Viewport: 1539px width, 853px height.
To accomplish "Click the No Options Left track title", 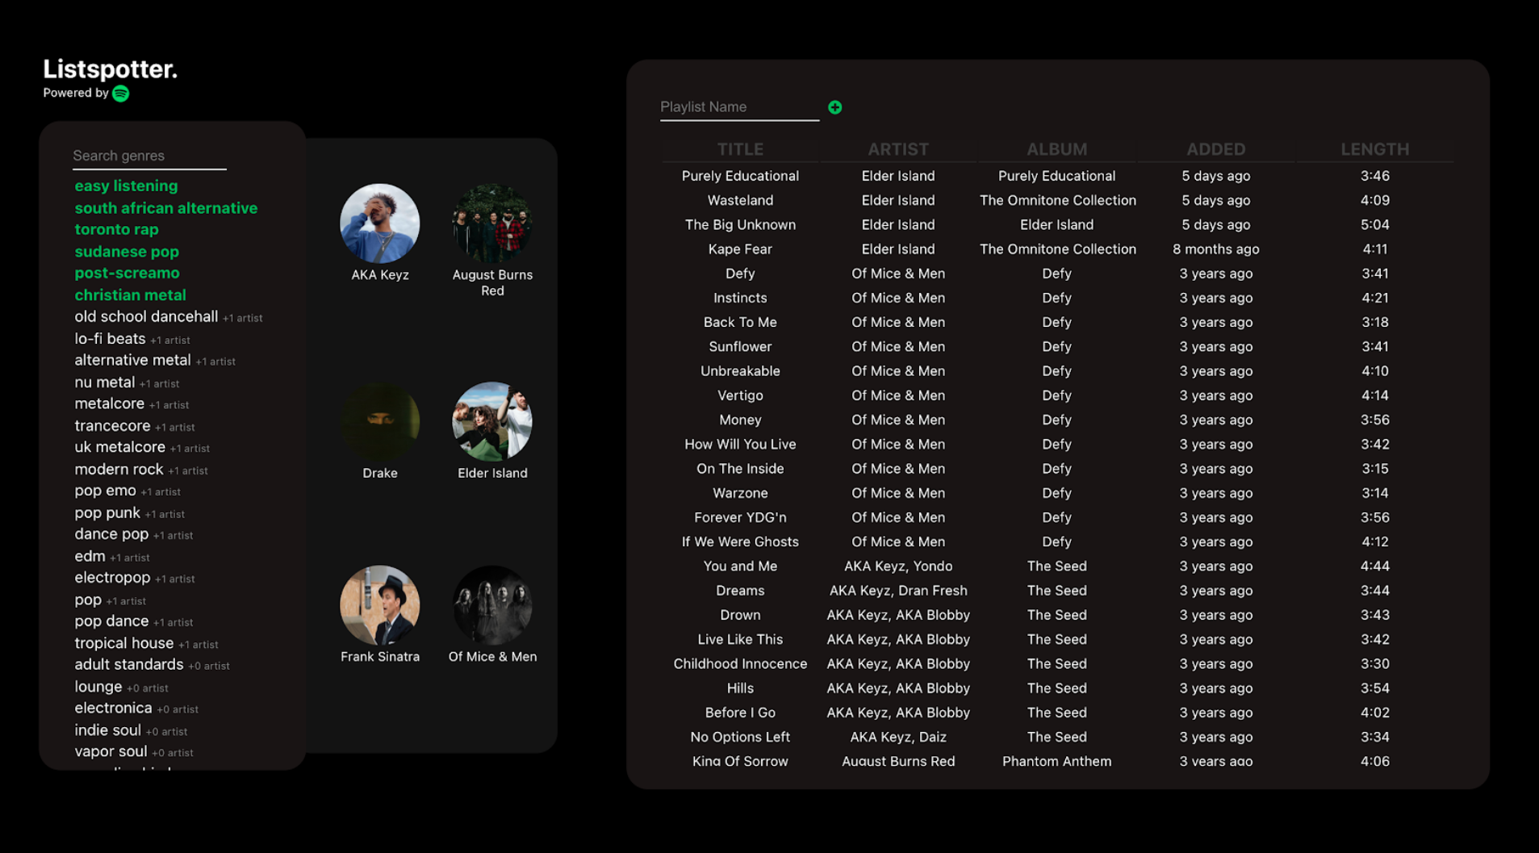I will pos(740,737).
